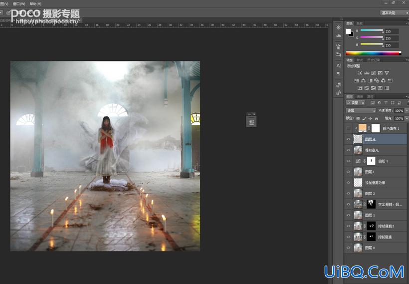Open the fill slider dropdown arrow
This screenshot has height=284, width=409.
[x=407, y=118]
